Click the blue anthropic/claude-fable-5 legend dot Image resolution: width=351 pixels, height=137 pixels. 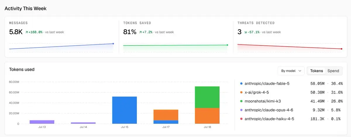241,84
